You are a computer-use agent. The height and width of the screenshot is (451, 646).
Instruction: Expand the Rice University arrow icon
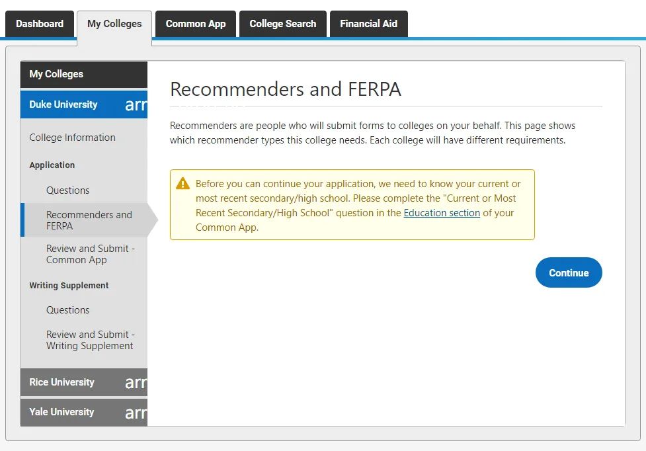pyautogui.click(x=136, y=383)
